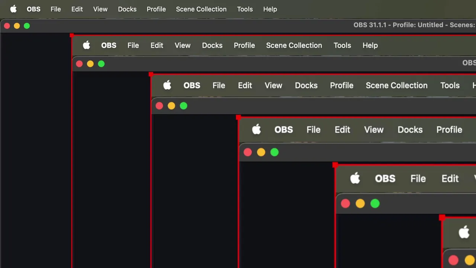476x268 pixels.
Task: Open the Tools menu in the top menu bar
Action: point(245,9)
